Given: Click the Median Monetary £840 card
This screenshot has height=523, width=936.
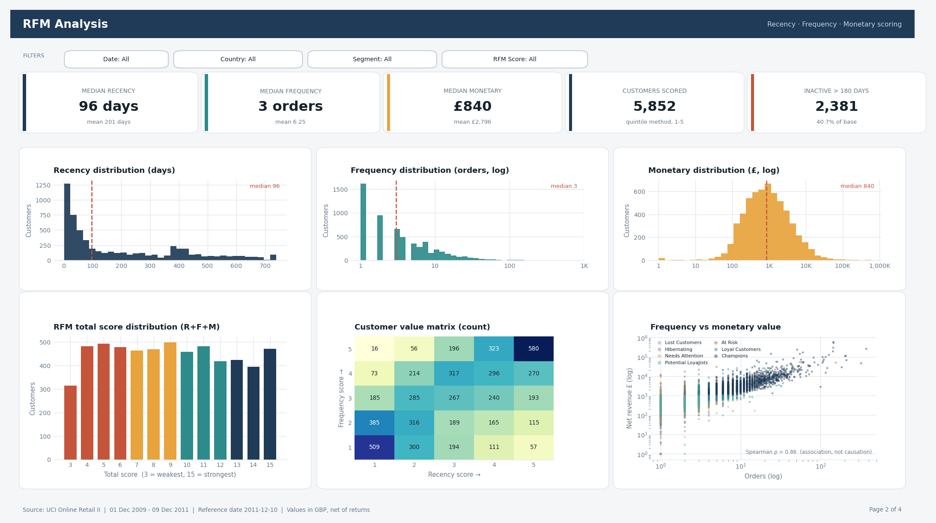Looking at the screenshot, I should coord(473,103).
